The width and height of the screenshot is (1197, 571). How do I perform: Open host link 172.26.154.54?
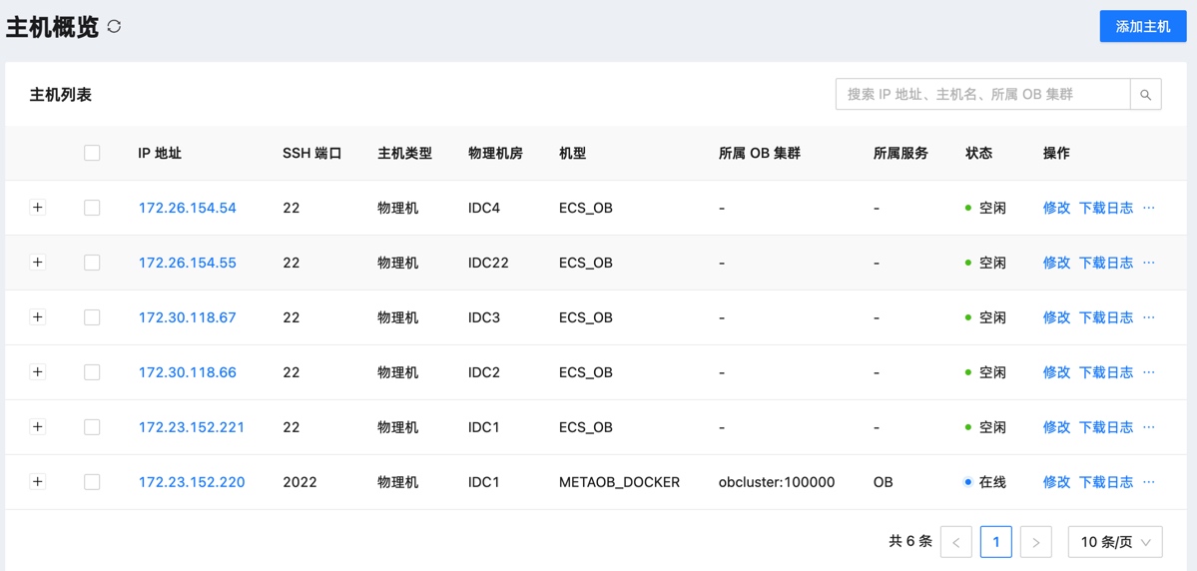click(x=187, y=208)
